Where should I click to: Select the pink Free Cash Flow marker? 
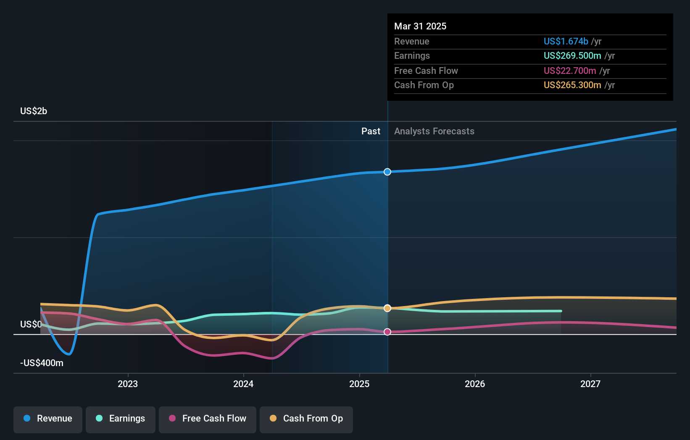[x=387, y=332]
